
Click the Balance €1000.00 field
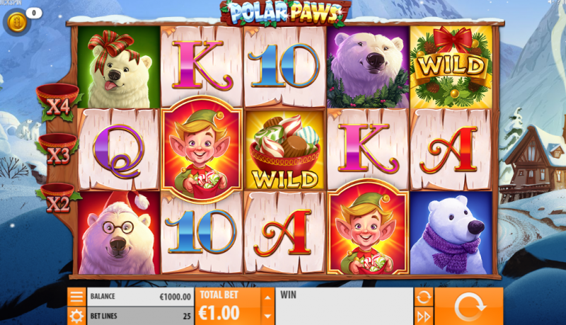coord(140,297)
